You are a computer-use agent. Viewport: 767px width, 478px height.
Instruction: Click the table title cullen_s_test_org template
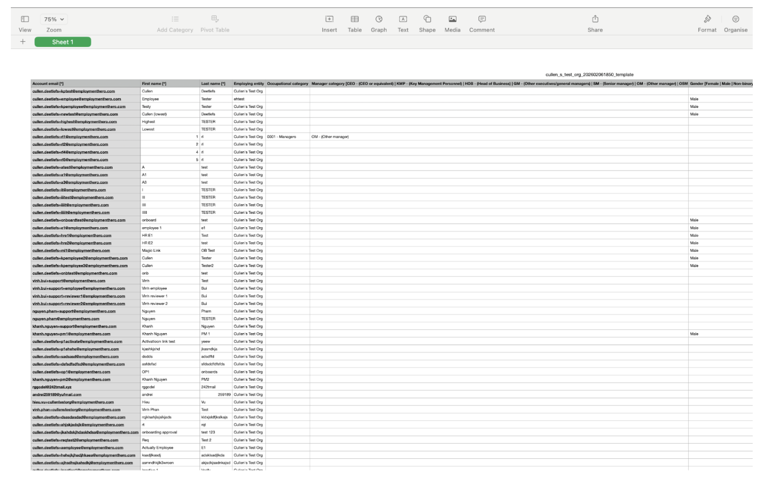pyautogui.click(x=589, y=75)
